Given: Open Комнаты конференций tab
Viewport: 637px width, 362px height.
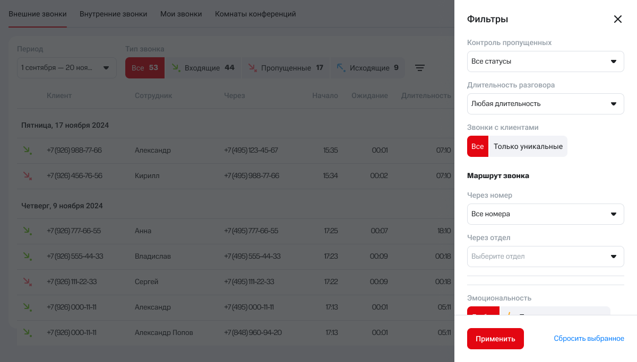Looking at the screenshot, I should (255, 14).
